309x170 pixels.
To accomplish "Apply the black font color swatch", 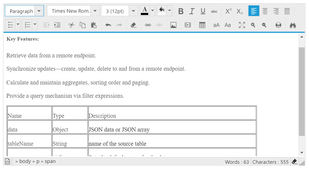I will [145, 11].
